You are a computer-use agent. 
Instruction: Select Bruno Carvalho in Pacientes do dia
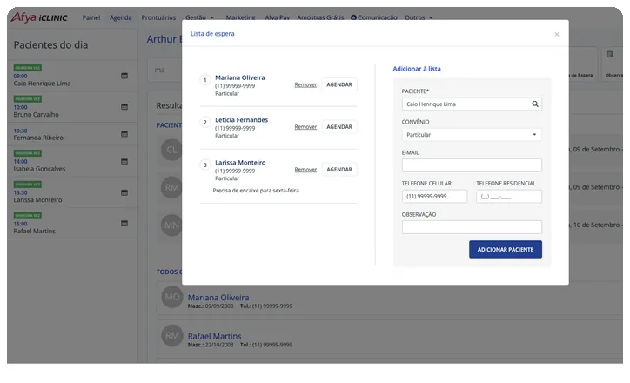click(x=37, y=115)
